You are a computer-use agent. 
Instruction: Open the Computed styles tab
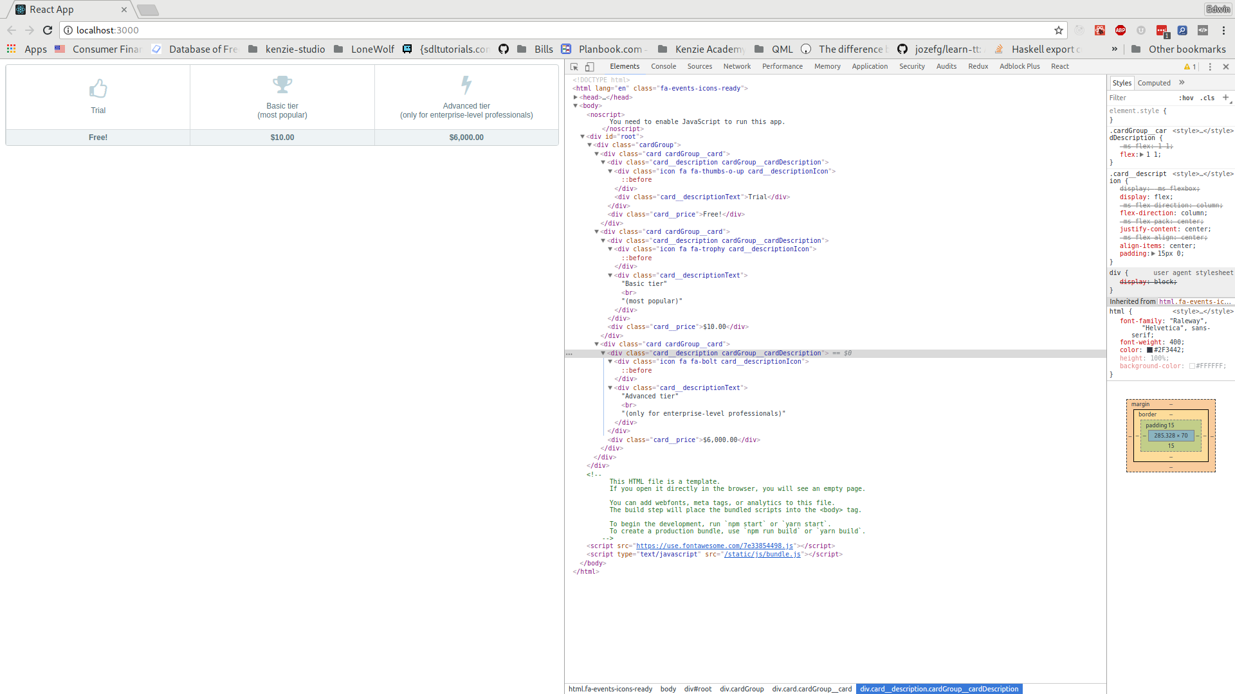(1154, 83)
